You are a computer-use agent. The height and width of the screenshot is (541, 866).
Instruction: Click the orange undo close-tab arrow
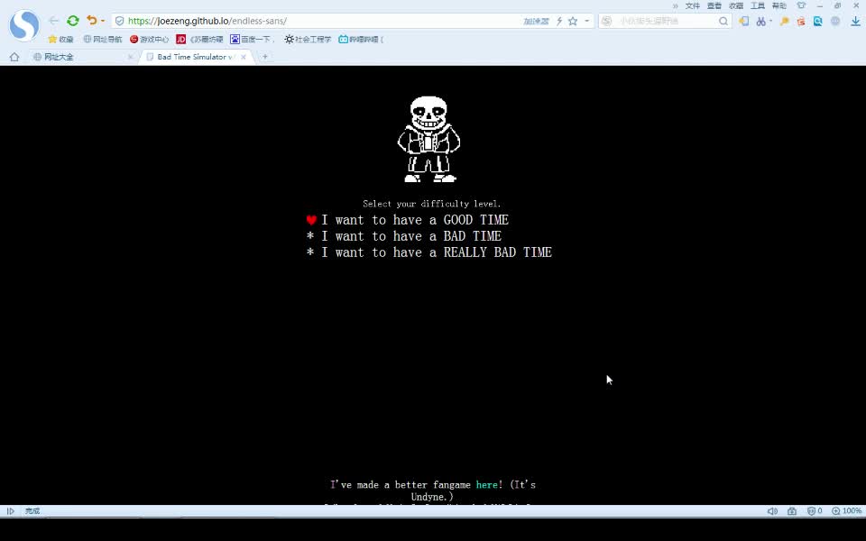[x=91, y=21]
